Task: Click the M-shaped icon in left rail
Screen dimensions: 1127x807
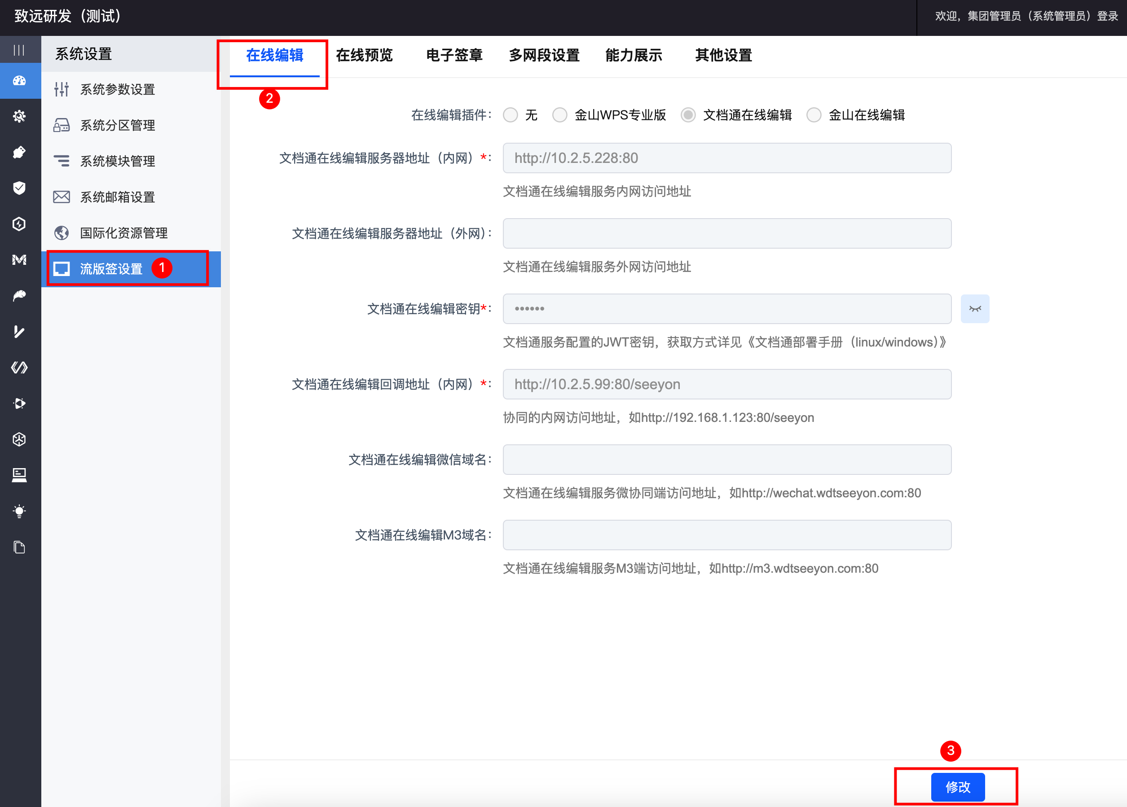Action: pos(19,260)
